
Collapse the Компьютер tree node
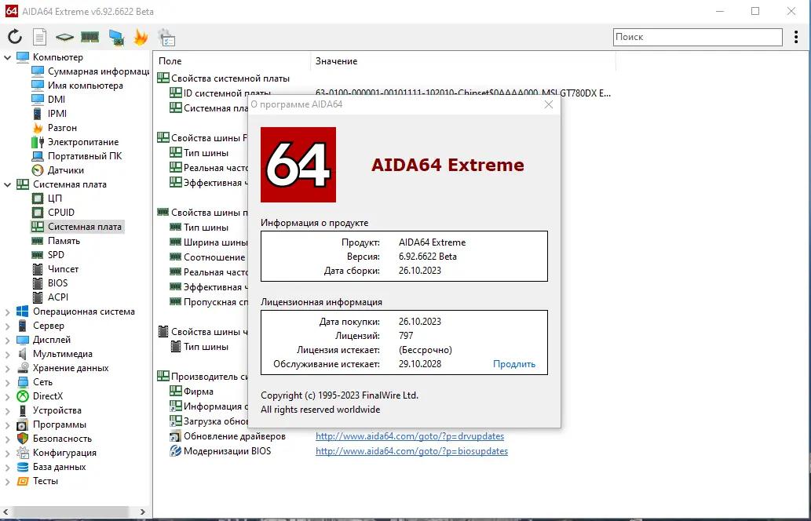(x=9, y=56)
